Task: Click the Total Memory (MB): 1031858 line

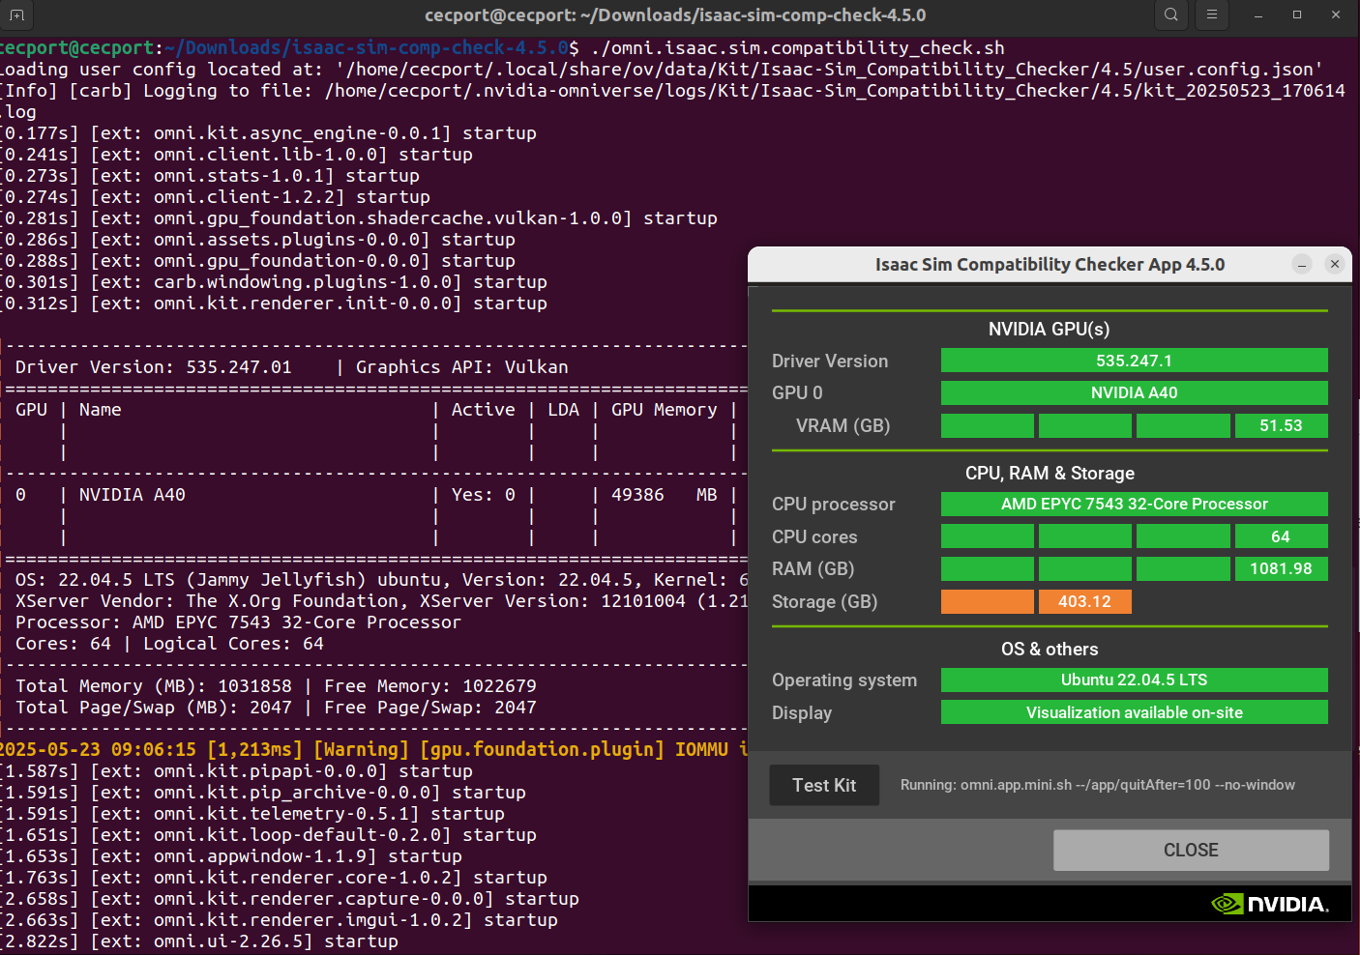Action: [x=276, y=685]
